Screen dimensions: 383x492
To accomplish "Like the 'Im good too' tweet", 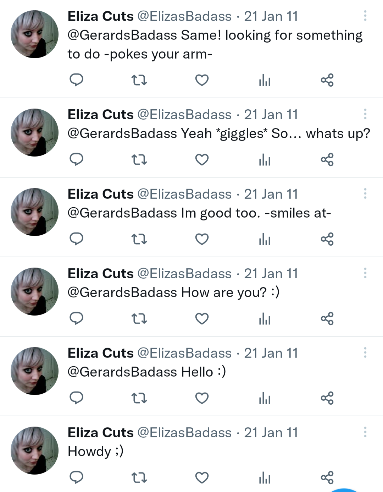I will coord(202,239).
